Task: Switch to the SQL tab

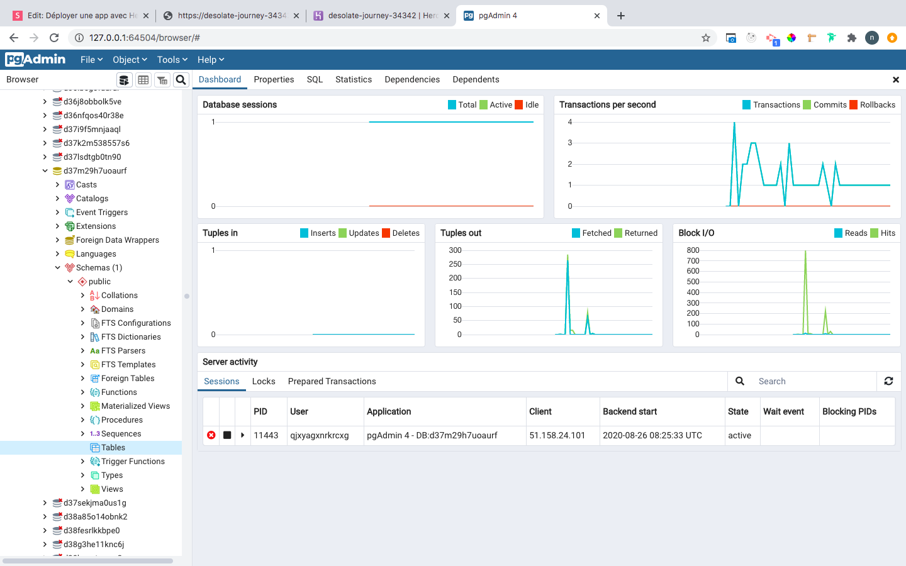Action: point(315,79)
